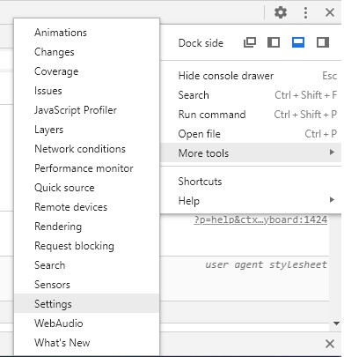Select Run command
This screenshot has height=357, width=344.
tap(251, 115)
